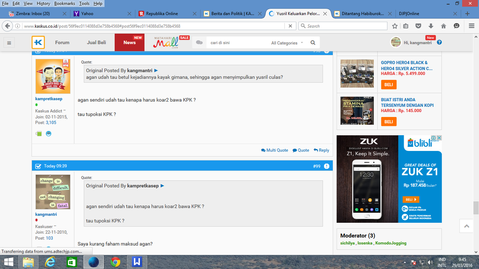Click kampretkasep's blue smiley badge icon
479x269 pixels.
coord(49,134)
